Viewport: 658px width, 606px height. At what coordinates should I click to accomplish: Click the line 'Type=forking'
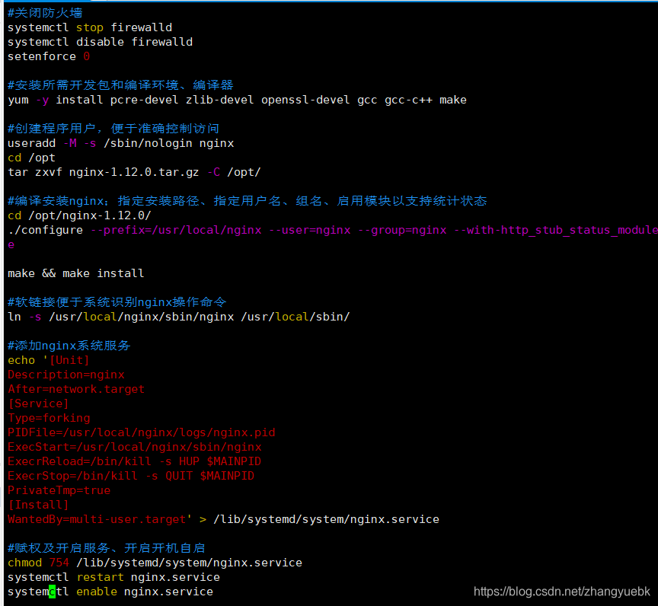click(49, 418)
